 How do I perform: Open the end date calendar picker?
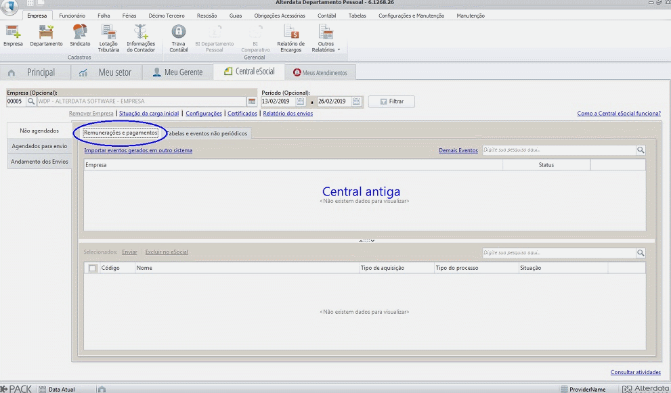pos(356,101)
